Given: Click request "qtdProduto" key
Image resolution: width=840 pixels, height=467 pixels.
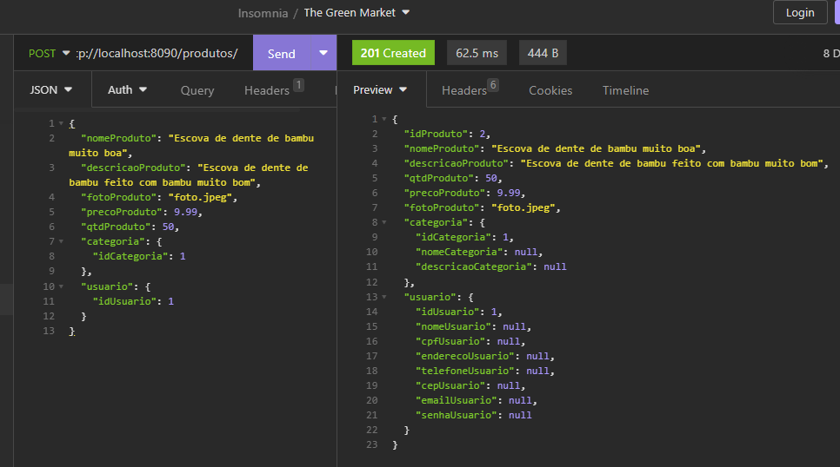Looking at the screenshot, I should [x=116, y=227].
